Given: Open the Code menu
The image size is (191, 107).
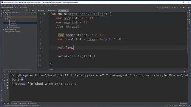Looking at the screenshot, I should 19,5.
